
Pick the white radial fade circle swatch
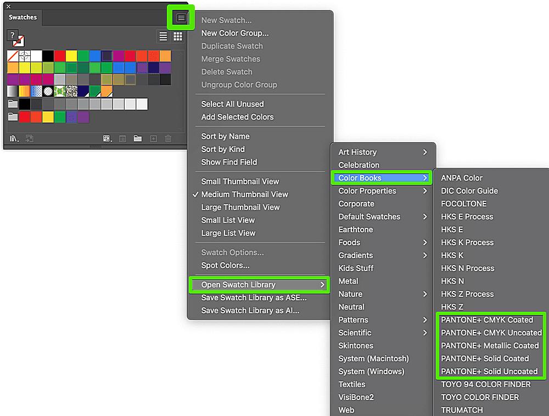tap(48, 91)
